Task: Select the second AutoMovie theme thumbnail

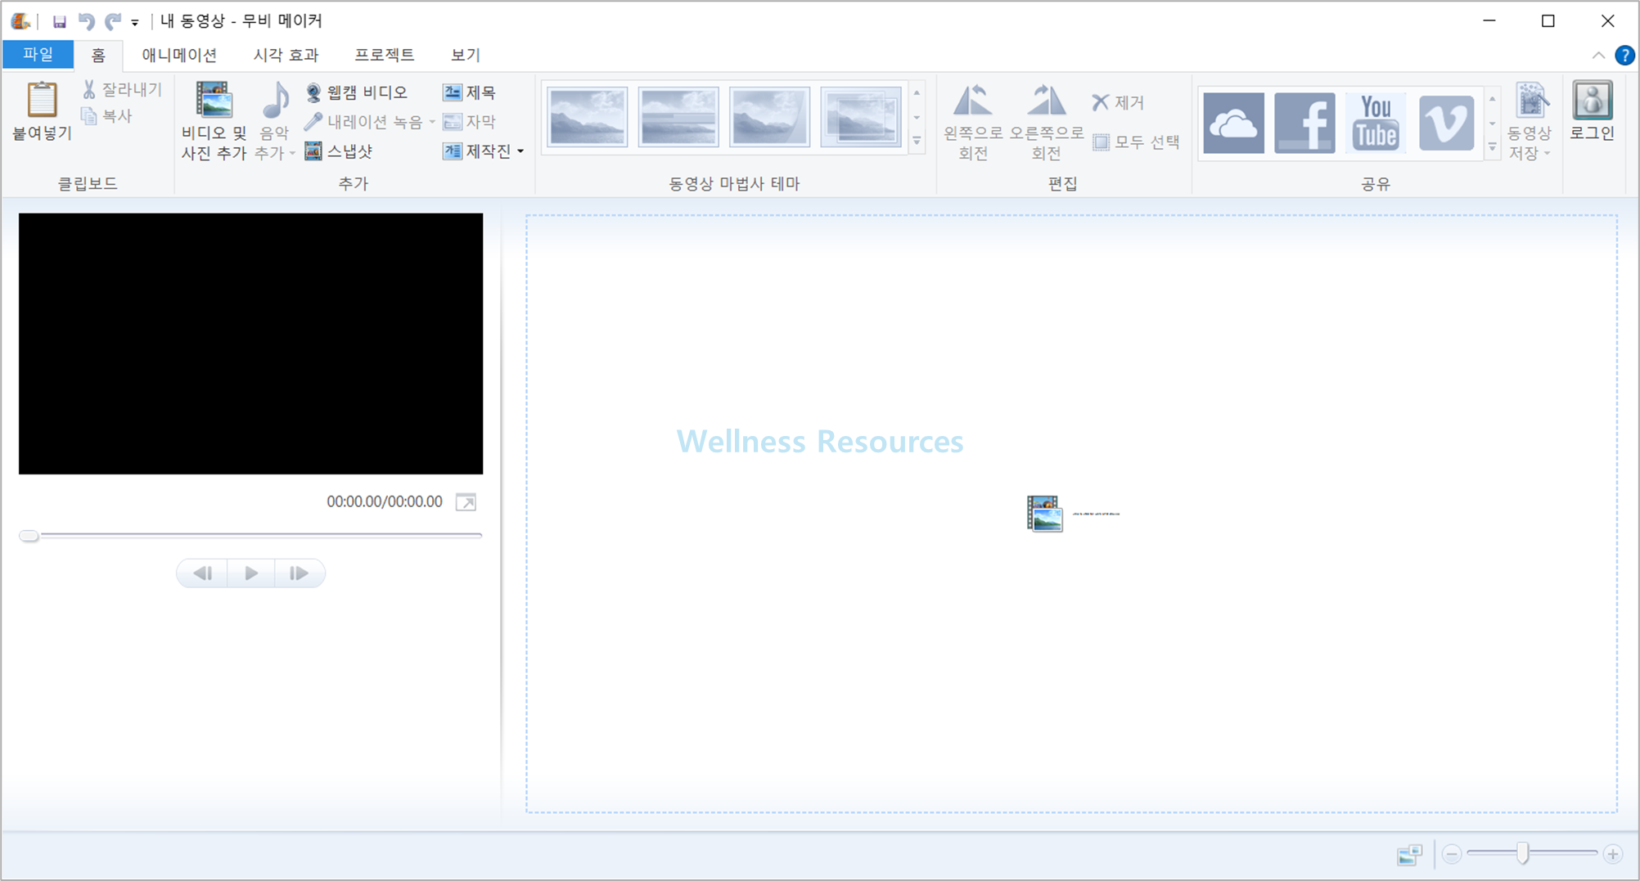Action: pos(678,117)
